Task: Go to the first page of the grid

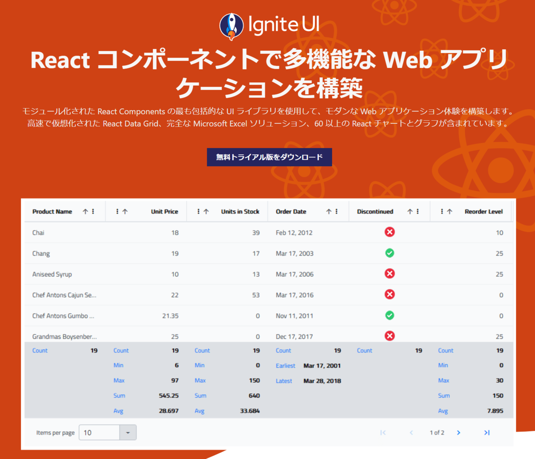Action: pos(383,433)
